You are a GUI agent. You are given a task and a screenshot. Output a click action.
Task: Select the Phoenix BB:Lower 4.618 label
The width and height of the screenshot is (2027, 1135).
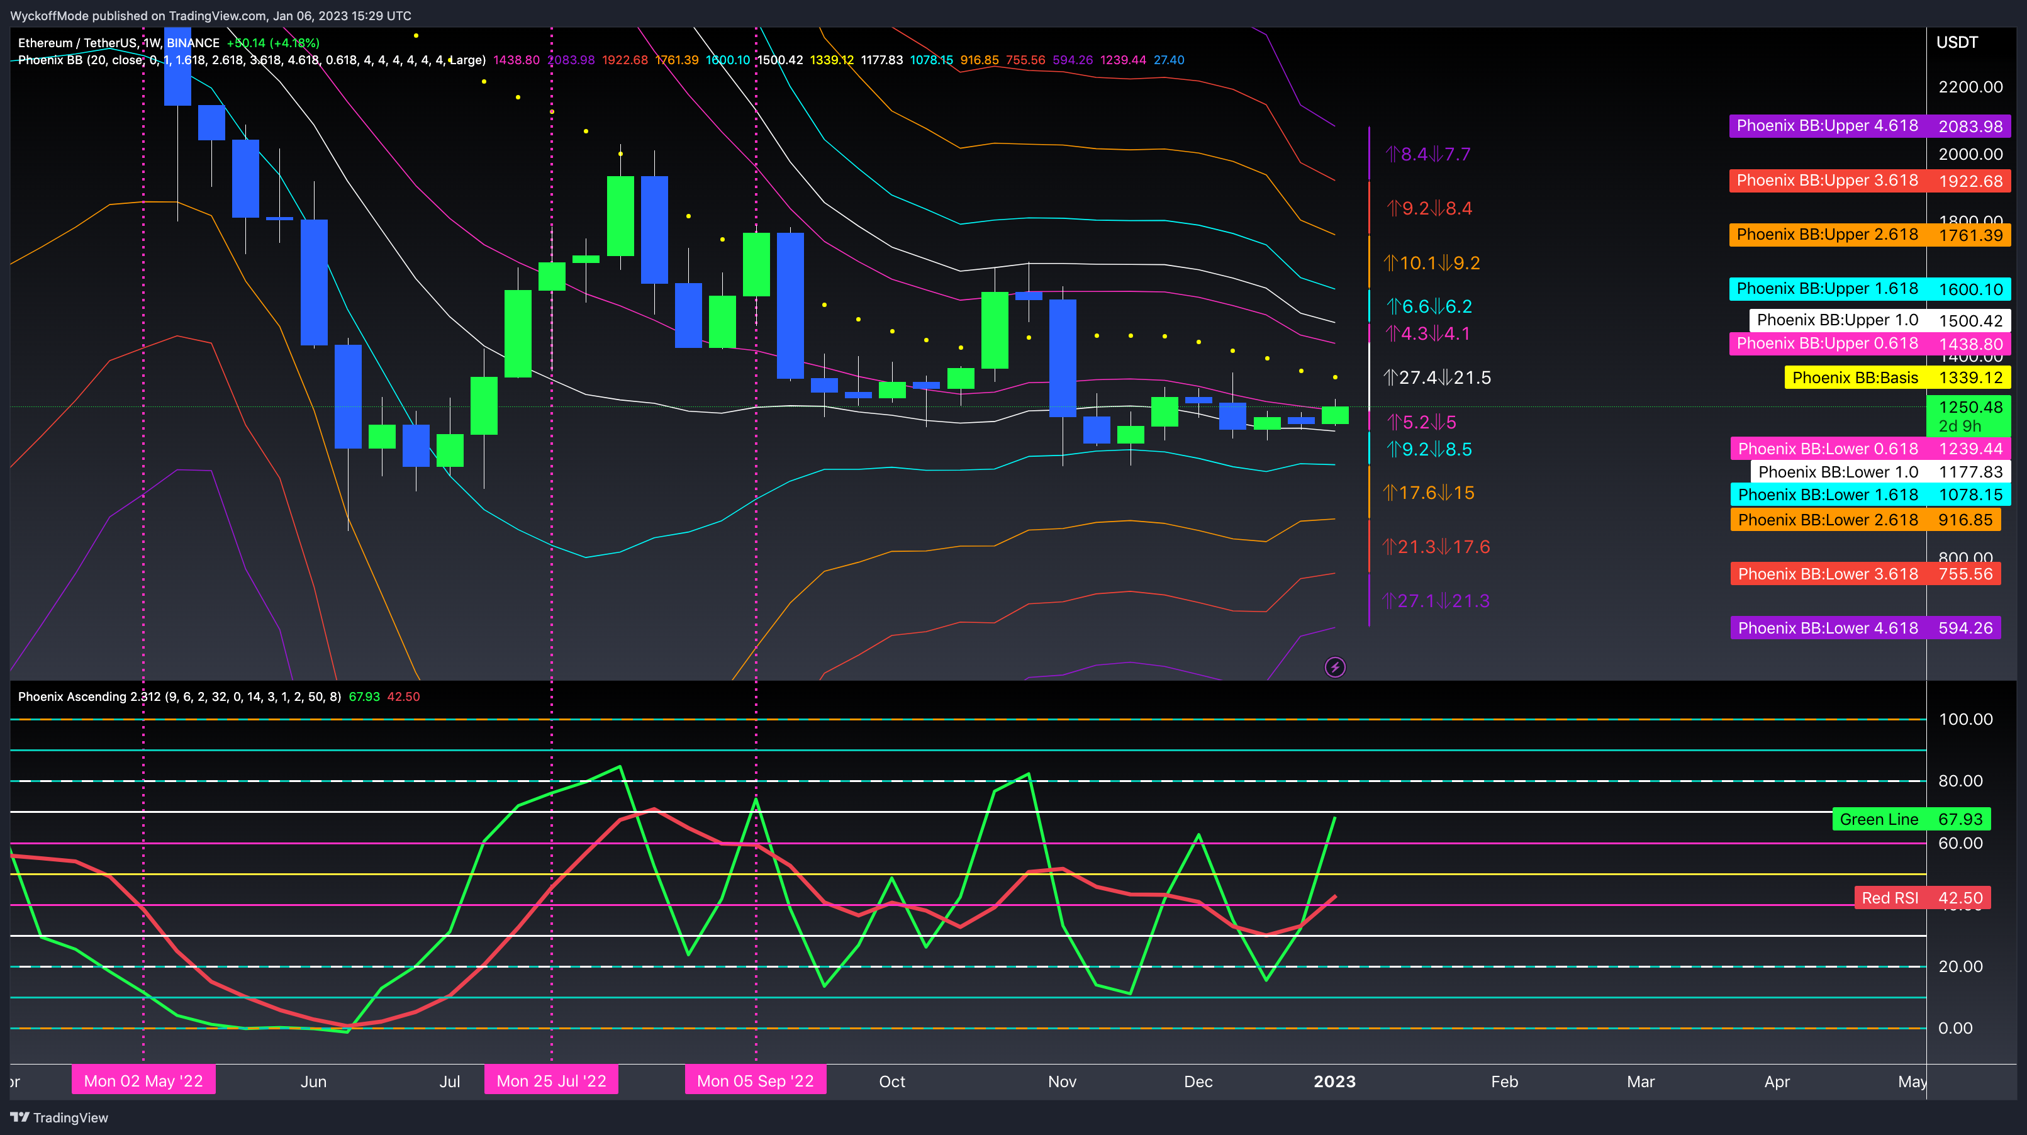click(1865, 628)
